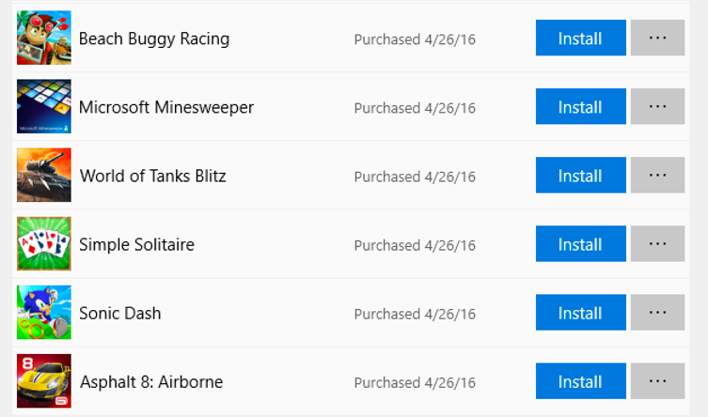The height and width of the screenshot is (417, 708).
Task: Click the World of Tanks Blitz icon
Action: click(43, 175)
